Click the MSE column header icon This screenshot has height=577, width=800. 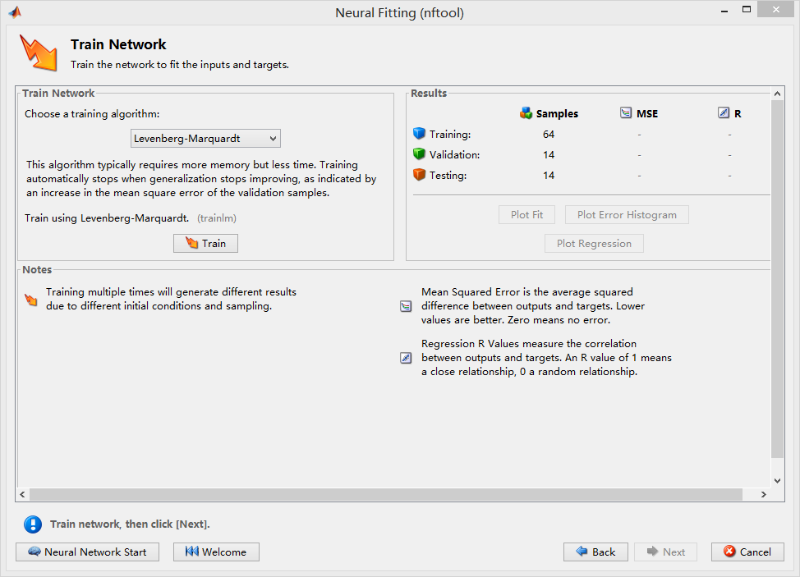pos(626,113)
